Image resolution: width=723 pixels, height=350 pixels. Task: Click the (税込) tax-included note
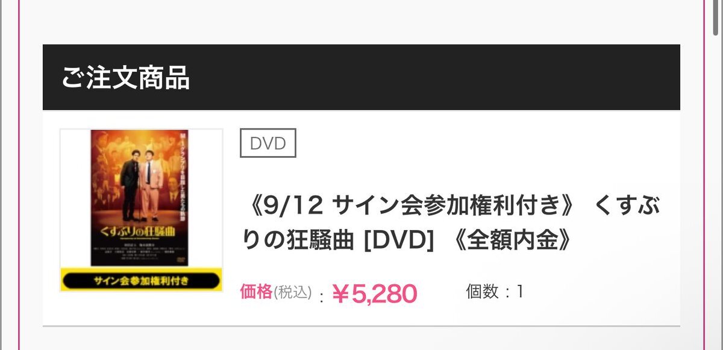[293, 292]
